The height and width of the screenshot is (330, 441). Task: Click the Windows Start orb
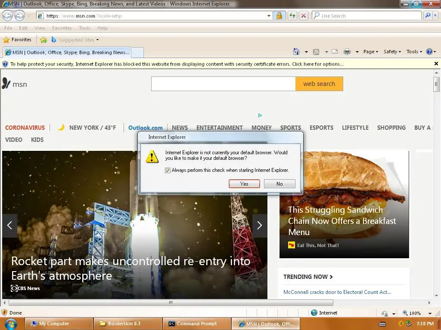[x=11, y=324]
